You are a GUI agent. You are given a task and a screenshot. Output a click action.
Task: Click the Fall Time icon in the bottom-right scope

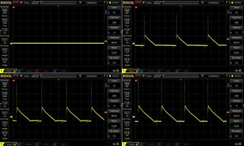pyautogui.click(x=127, y=115)
